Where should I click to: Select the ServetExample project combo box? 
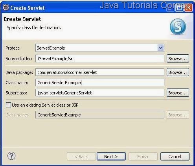(100, 48)
